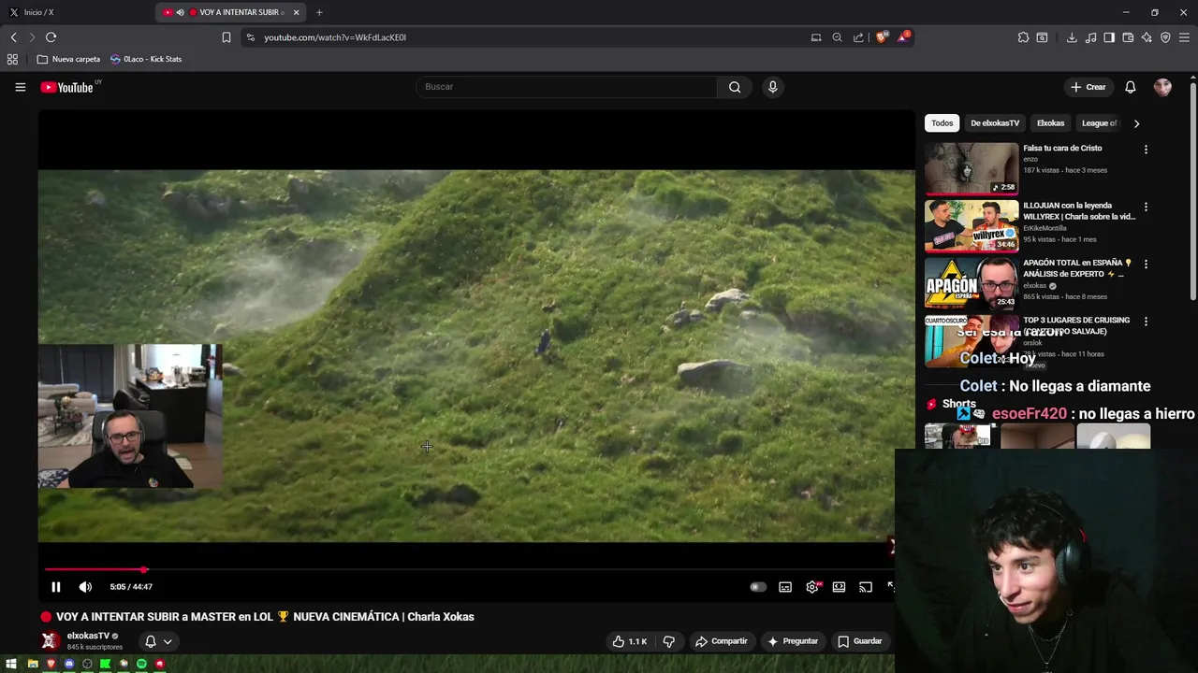The width and height of the screenshot is (1198, 673).
Task: Open the Crear menu
Action: pos(1088,87)
